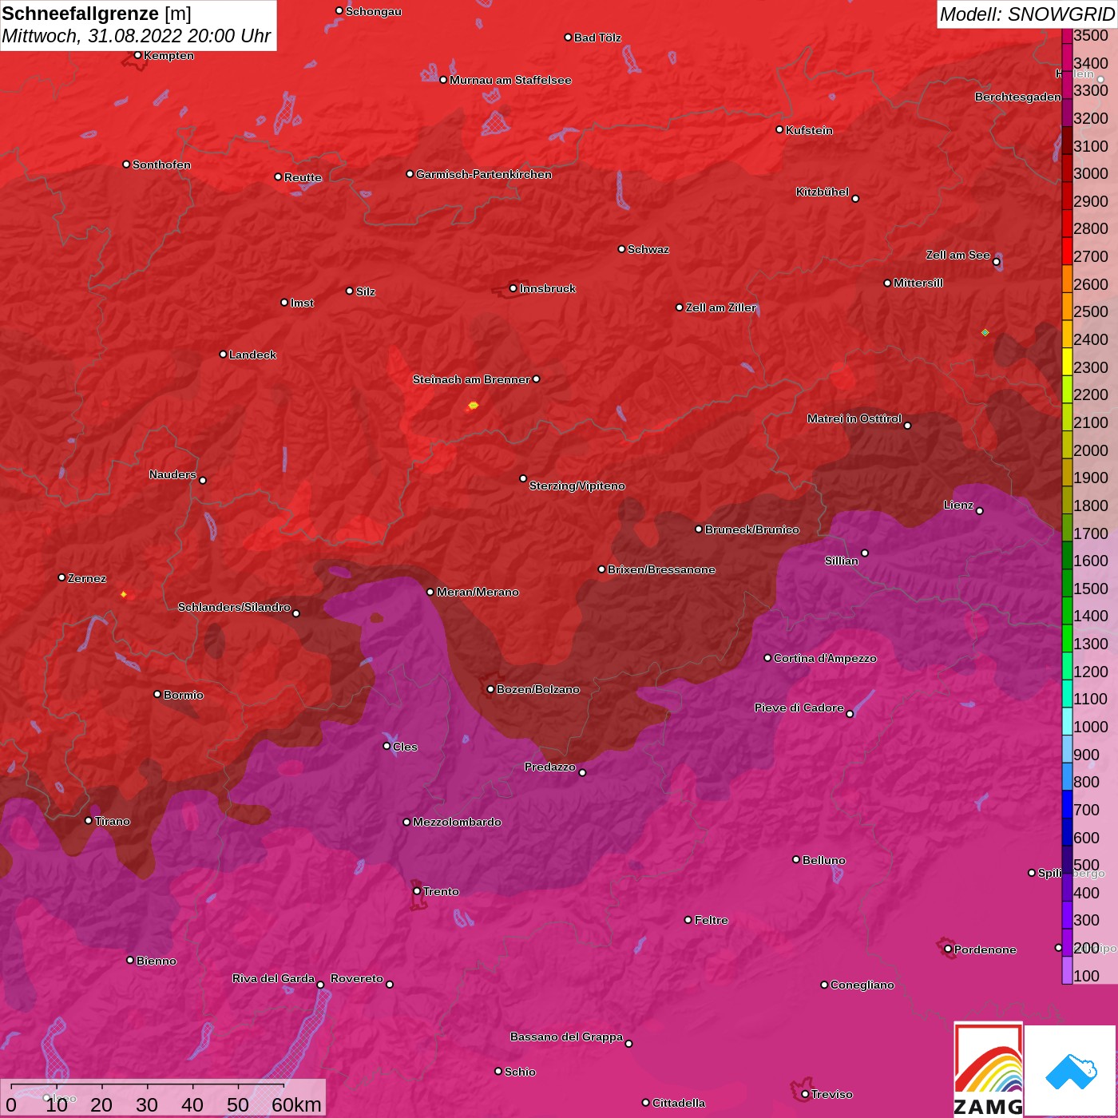Click the "Schneefallgrenze [m]" title
This screenshot has width=1118, height=1118.
click(97, 14)
